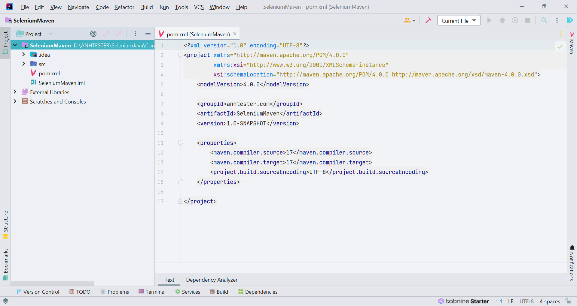577x306 pixels.
Task: Expand External Libraries node
Action: 15,92
